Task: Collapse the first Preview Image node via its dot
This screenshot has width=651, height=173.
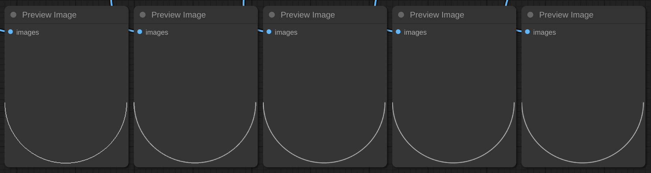Action: coord(13,15)
